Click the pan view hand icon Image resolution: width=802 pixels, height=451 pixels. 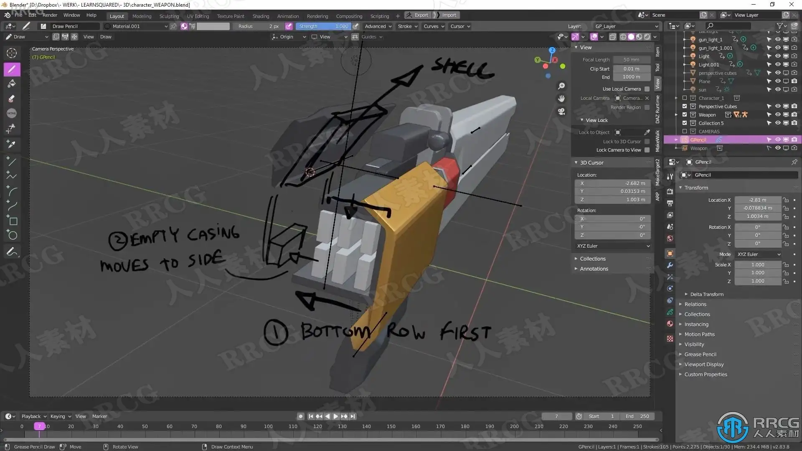[561, 99]
